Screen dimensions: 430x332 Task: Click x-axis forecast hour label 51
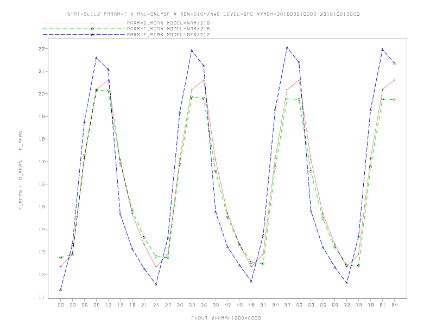click(x=263, y=305)
